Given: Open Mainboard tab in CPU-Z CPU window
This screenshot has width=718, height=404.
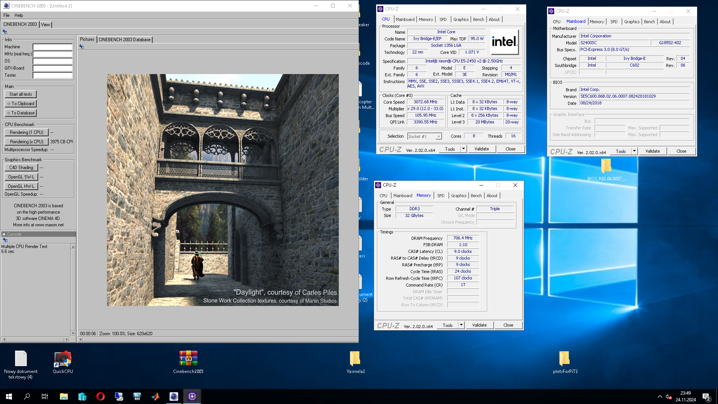Looking at the screenshot, I should tap(405, 19).
